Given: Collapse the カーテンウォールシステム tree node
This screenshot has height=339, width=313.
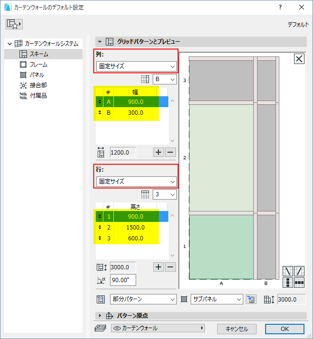Looking at the screenshot, I should [x=9, y=44].
